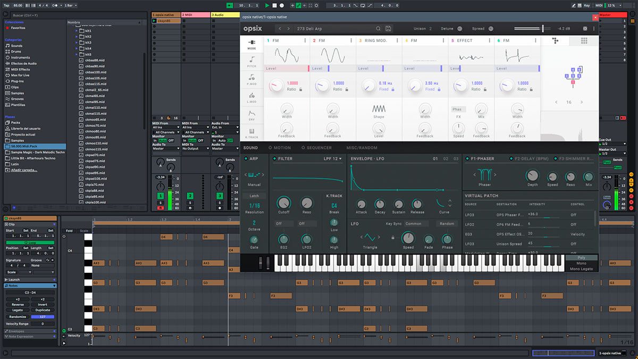The width and height of the screenshot is (638, 359).
Task: Start playback with the green Play button
Action: point(267,5)
